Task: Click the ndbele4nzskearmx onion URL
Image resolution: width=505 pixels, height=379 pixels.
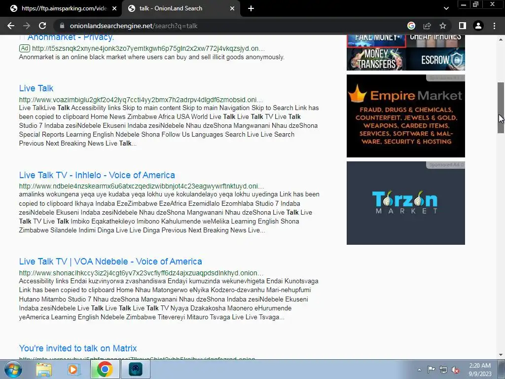Action: click(x=142, y=186)
